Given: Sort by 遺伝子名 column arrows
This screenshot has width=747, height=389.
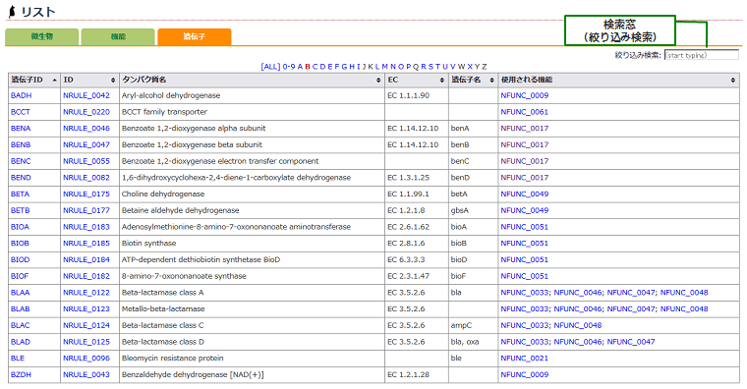Looking at the screenshot, I should pos(492,80).
